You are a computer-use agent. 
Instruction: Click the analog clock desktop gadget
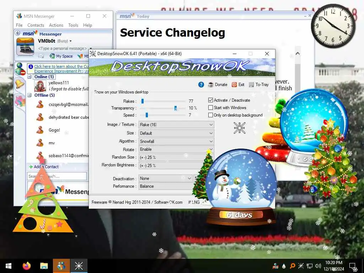(333, 26)
